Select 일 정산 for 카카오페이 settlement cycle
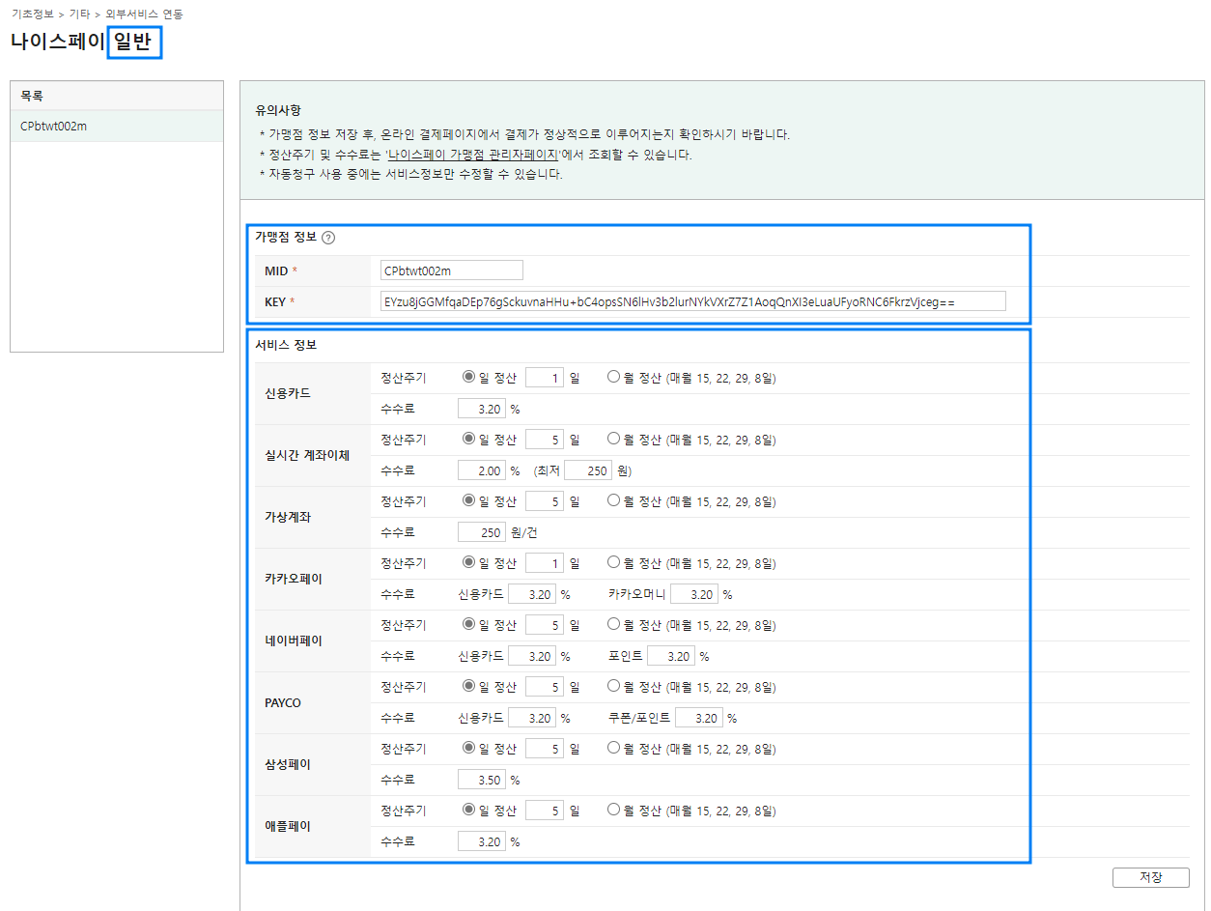 click(468, 562)
